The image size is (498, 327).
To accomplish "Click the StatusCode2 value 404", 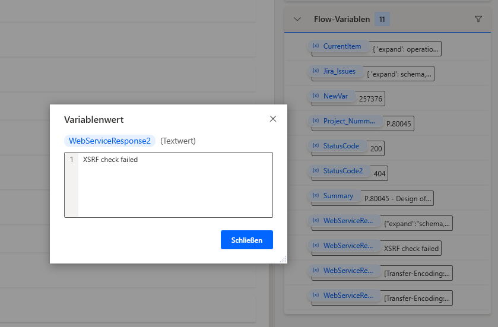I will tap(379, 174).
